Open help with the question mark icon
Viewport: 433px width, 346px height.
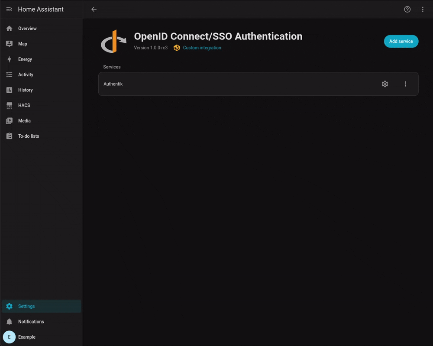tap(407, 10)
